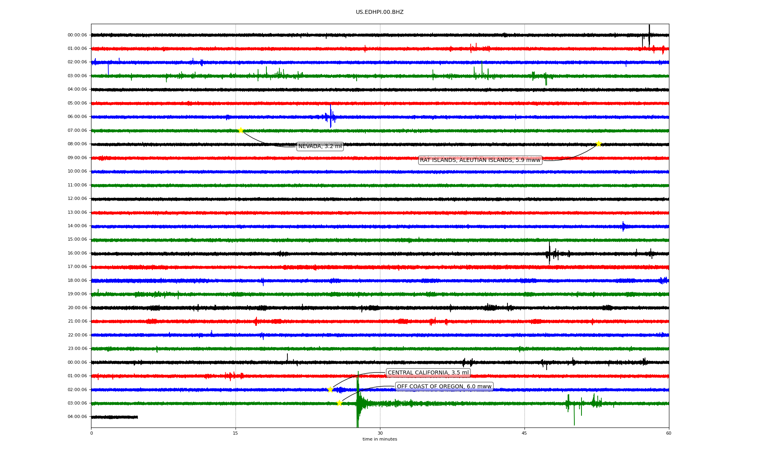Click the Rat Islands event star marker
760x475 pixels.
[598, 144]
